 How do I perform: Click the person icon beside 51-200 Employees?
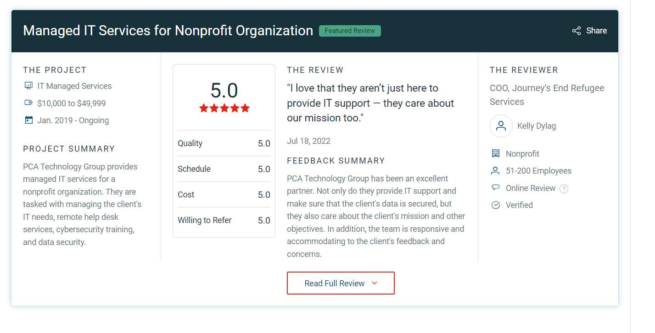coord(495,171)
